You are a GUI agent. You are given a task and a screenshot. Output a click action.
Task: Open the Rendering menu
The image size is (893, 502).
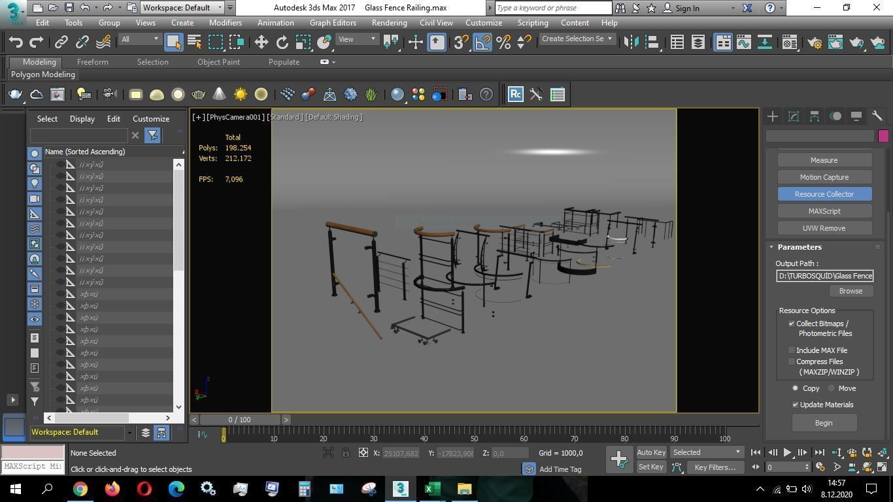(x=389, y=23)
